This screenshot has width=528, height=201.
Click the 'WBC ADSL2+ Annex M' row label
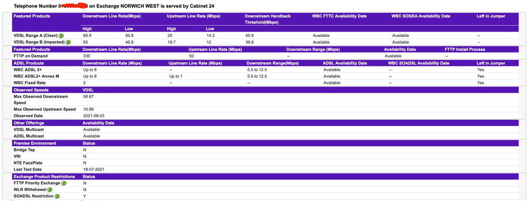click(36, 76)
